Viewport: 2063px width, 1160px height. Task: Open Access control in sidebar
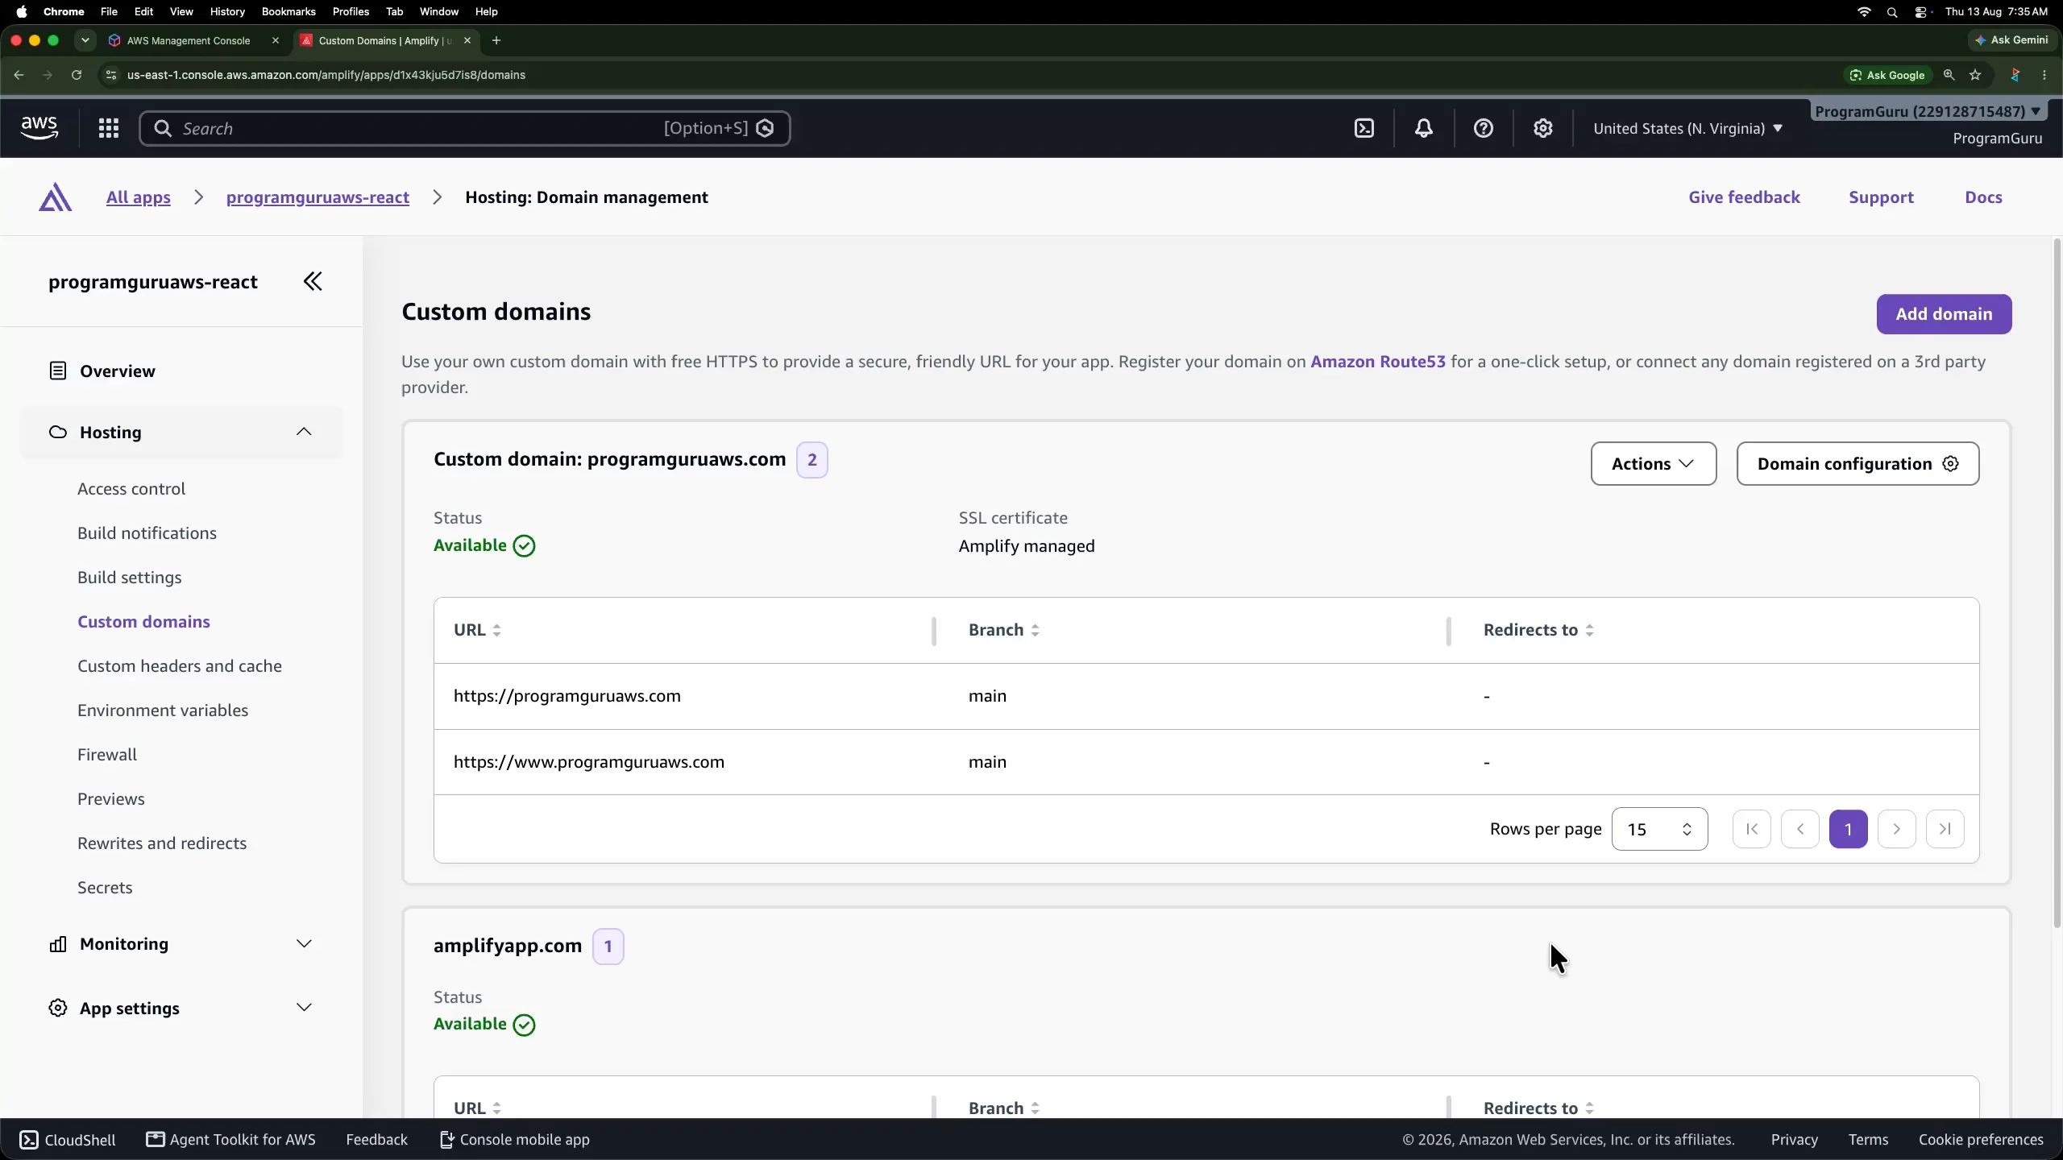(131, 489)
